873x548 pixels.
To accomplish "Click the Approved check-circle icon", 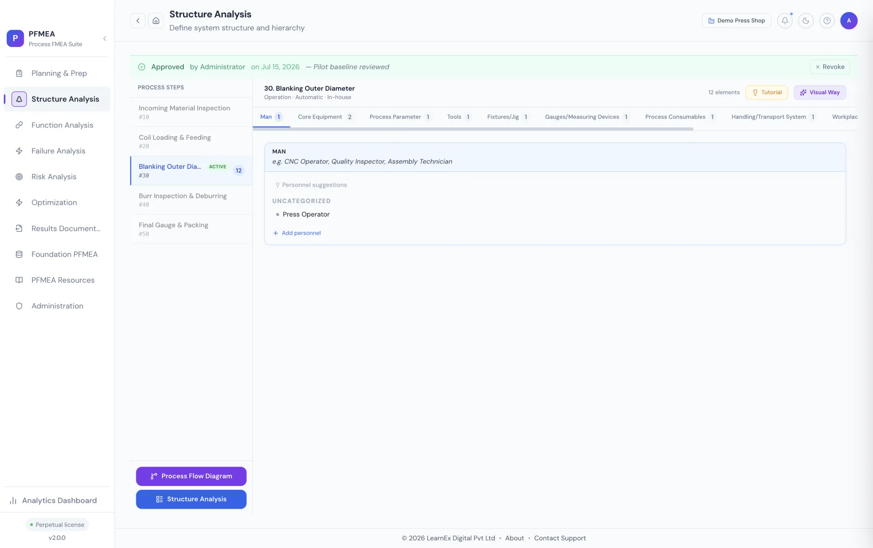I will [142, 67].
